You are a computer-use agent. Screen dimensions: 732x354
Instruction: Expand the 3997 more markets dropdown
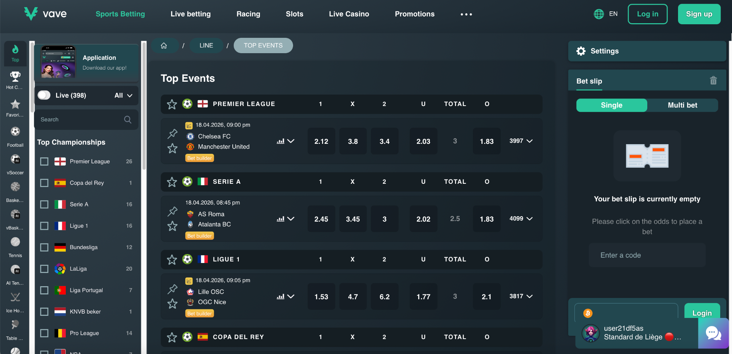pos(521,141)
